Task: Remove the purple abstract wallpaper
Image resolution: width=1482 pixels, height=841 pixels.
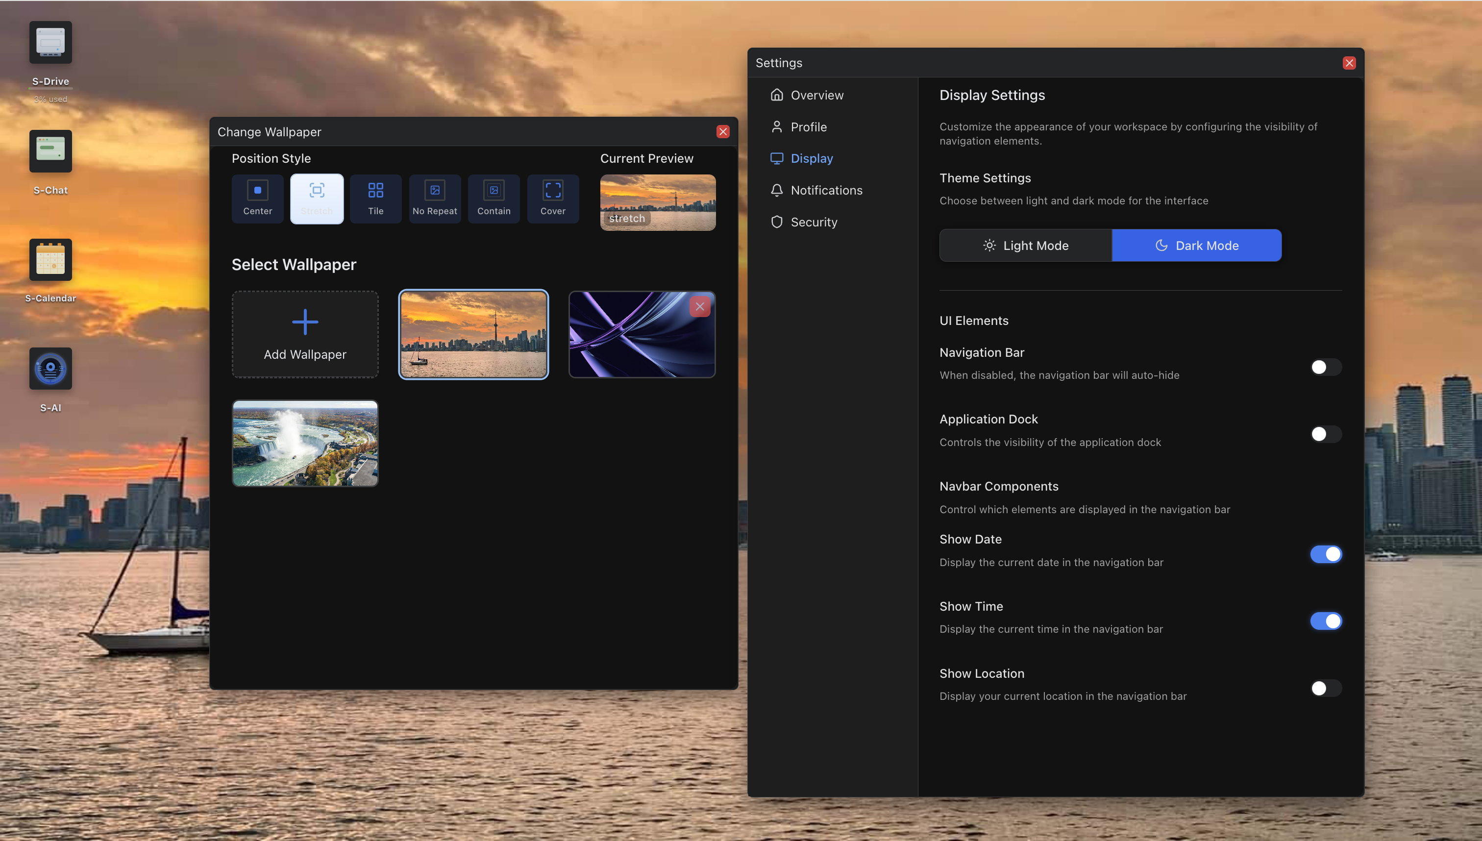Action: pyautogui.click(x=699, y=307)
